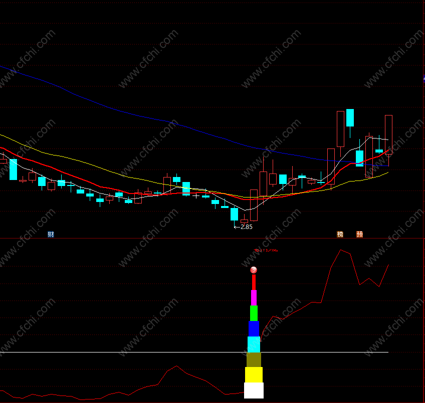Open the 预 forecast marker
Screen dimensions: 425x403
tap(359, 234)
